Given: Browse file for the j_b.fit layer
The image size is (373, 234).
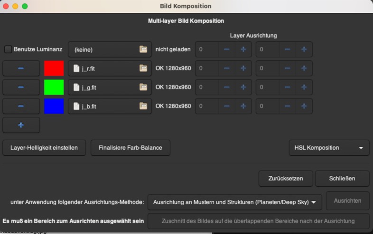Looking at the screenshot, I should [x=143, y=106].
